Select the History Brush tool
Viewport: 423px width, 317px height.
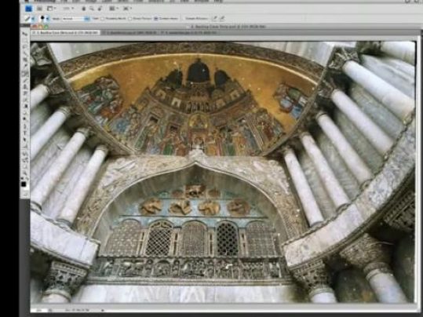25,93
